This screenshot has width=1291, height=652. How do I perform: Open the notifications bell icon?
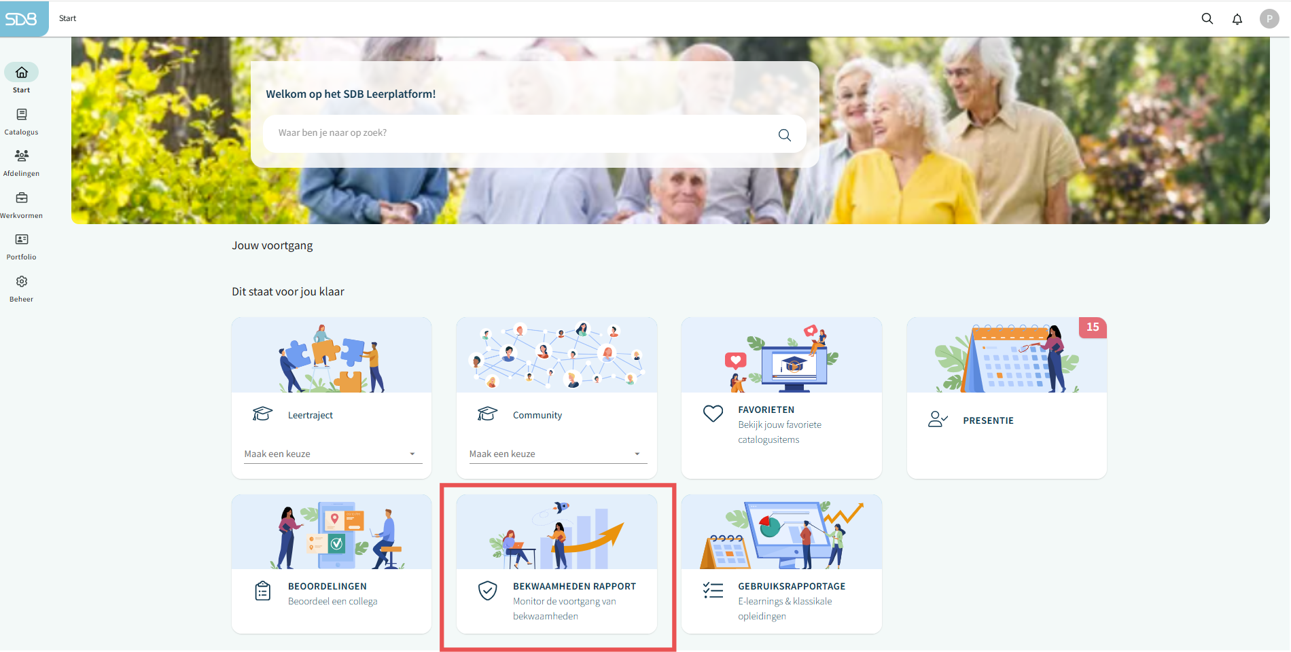coord(1237,19)
